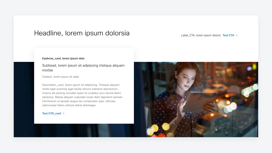Click the main Headline lorem ipsum dolorsia

click(82, 33)
